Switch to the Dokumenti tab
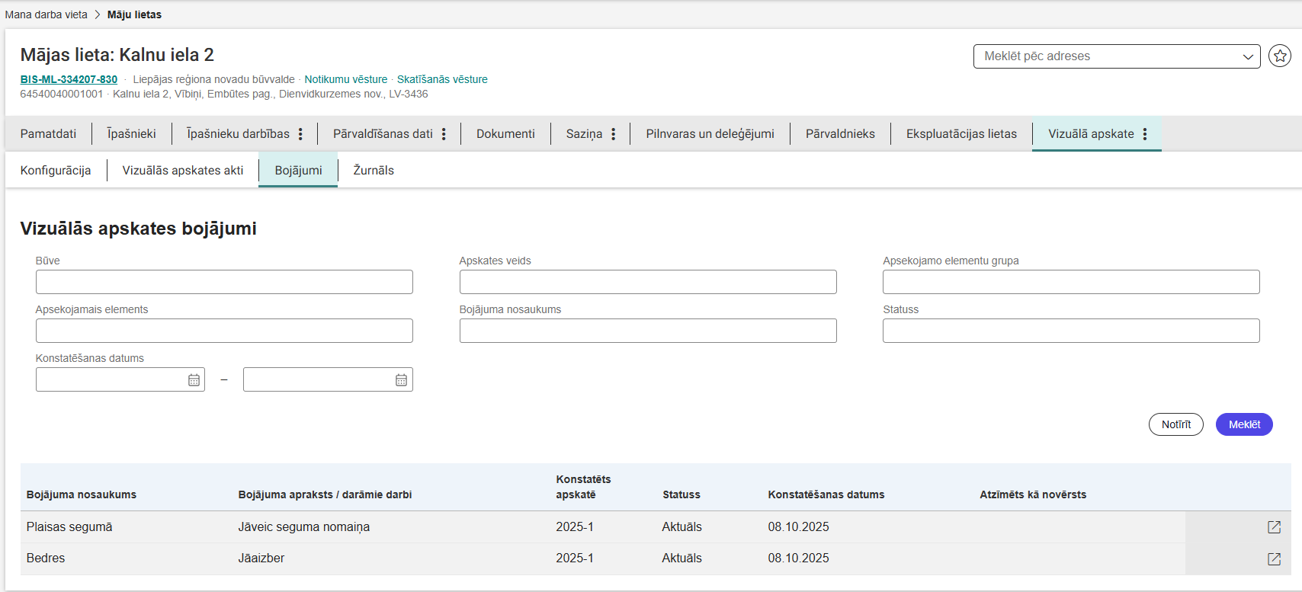 pyautogui.click(x=505, y=134)
